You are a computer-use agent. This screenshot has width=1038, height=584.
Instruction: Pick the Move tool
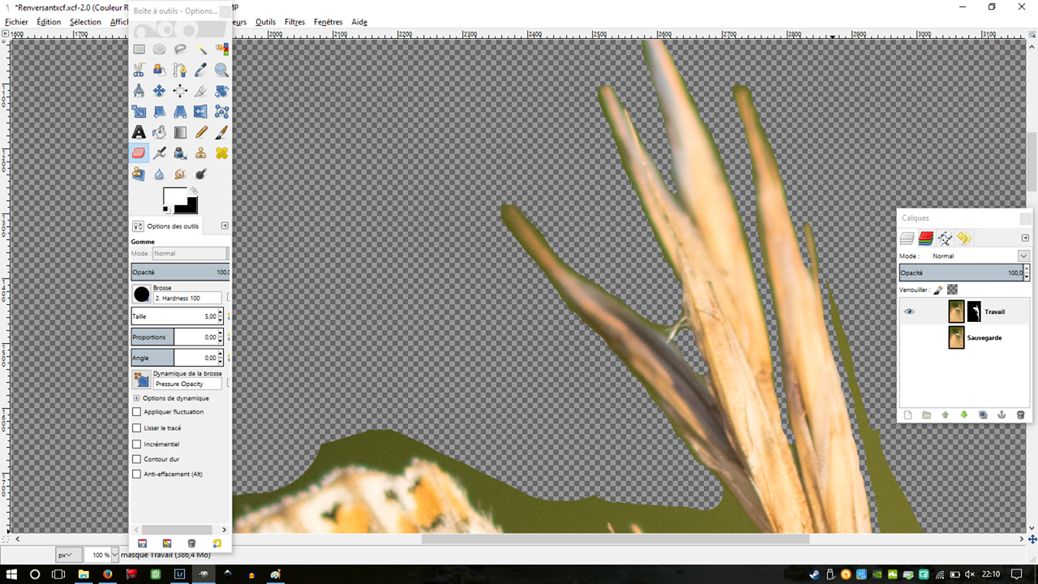tap(160, 92)
